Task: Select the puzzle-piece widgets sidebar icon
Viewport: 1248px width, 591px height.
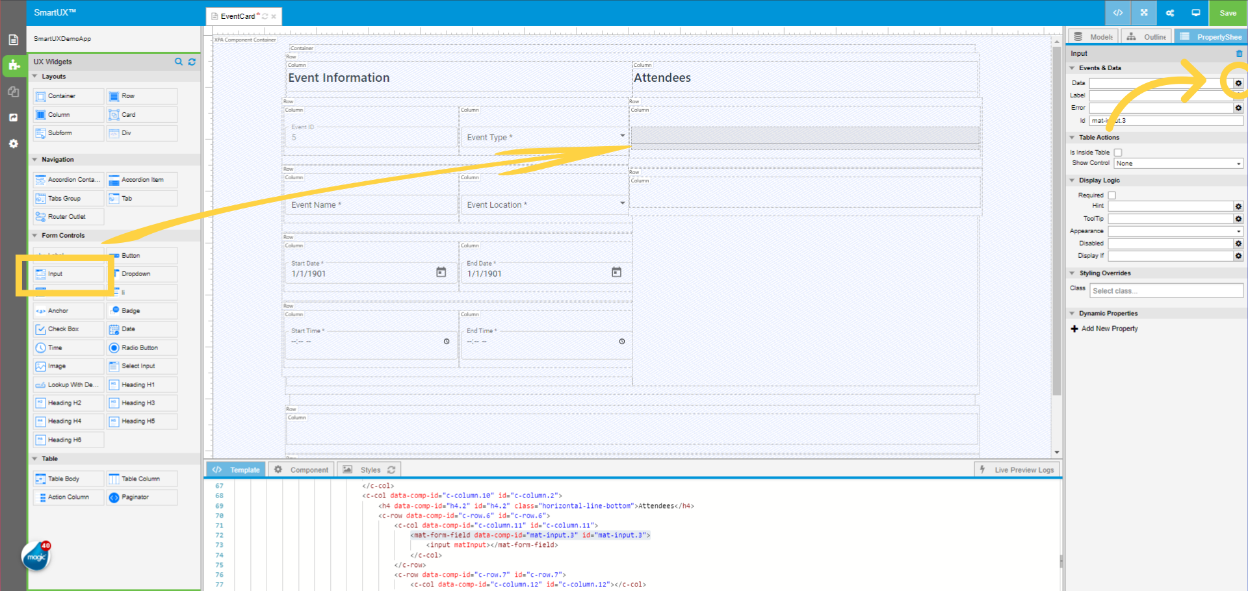Action: coord(14,66)
